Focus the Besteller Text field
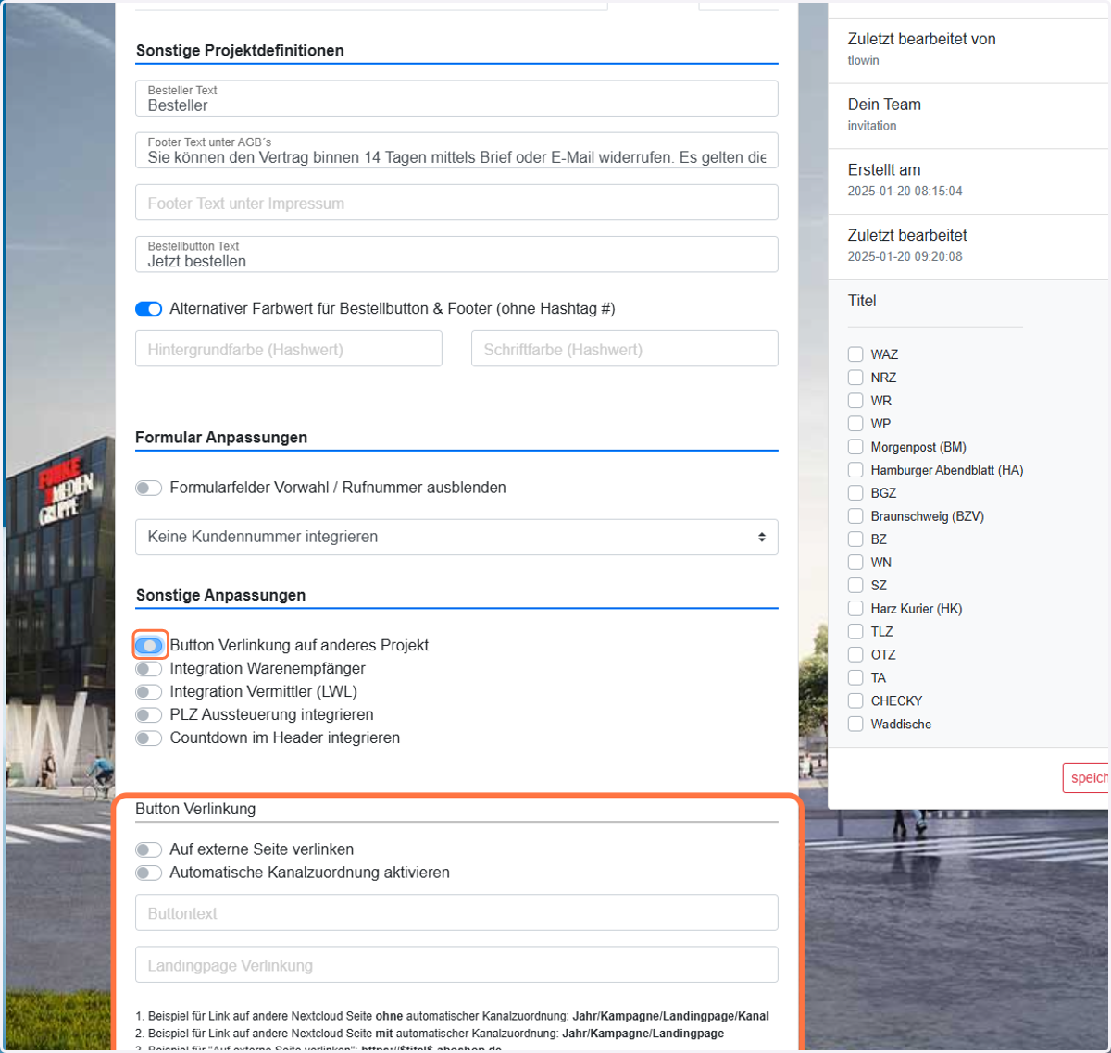 [456, 98]
